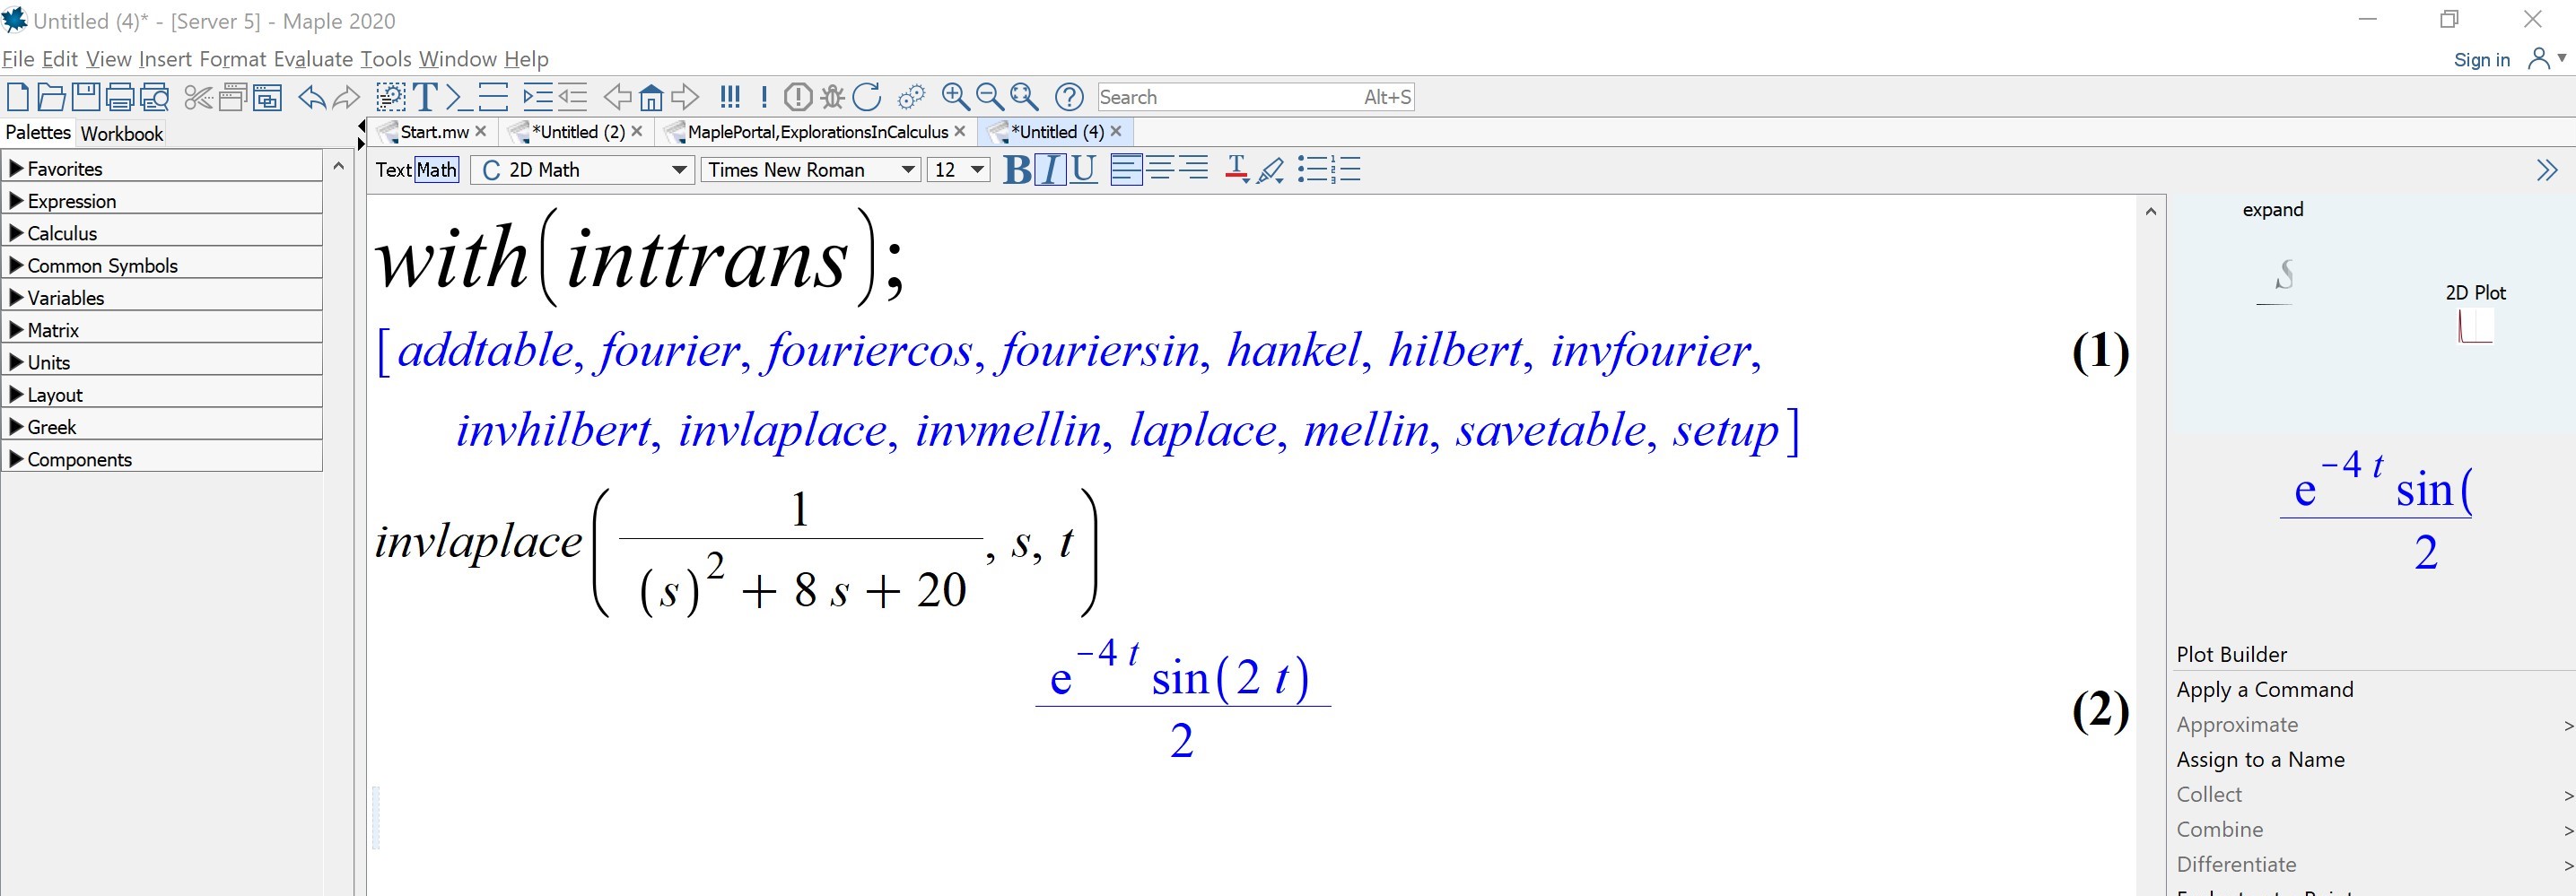
Task: Click the Copy icon in the toolbar
Action: point(233,97)
